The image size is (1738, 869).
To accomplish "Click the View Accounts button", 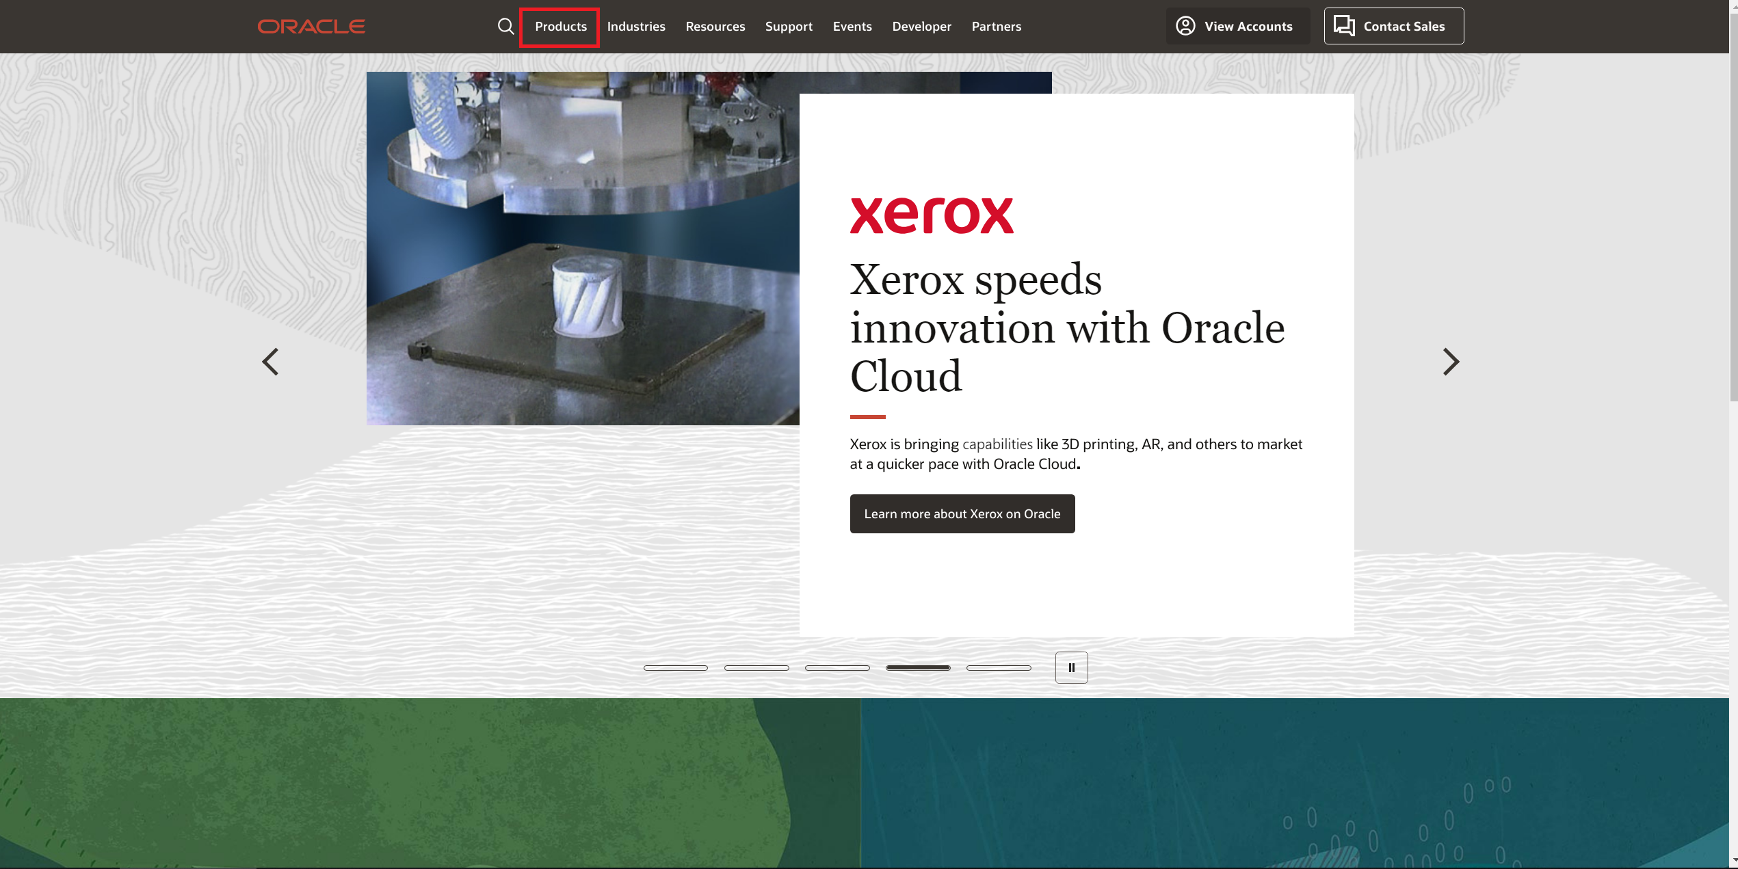I will pos(1237,26).
